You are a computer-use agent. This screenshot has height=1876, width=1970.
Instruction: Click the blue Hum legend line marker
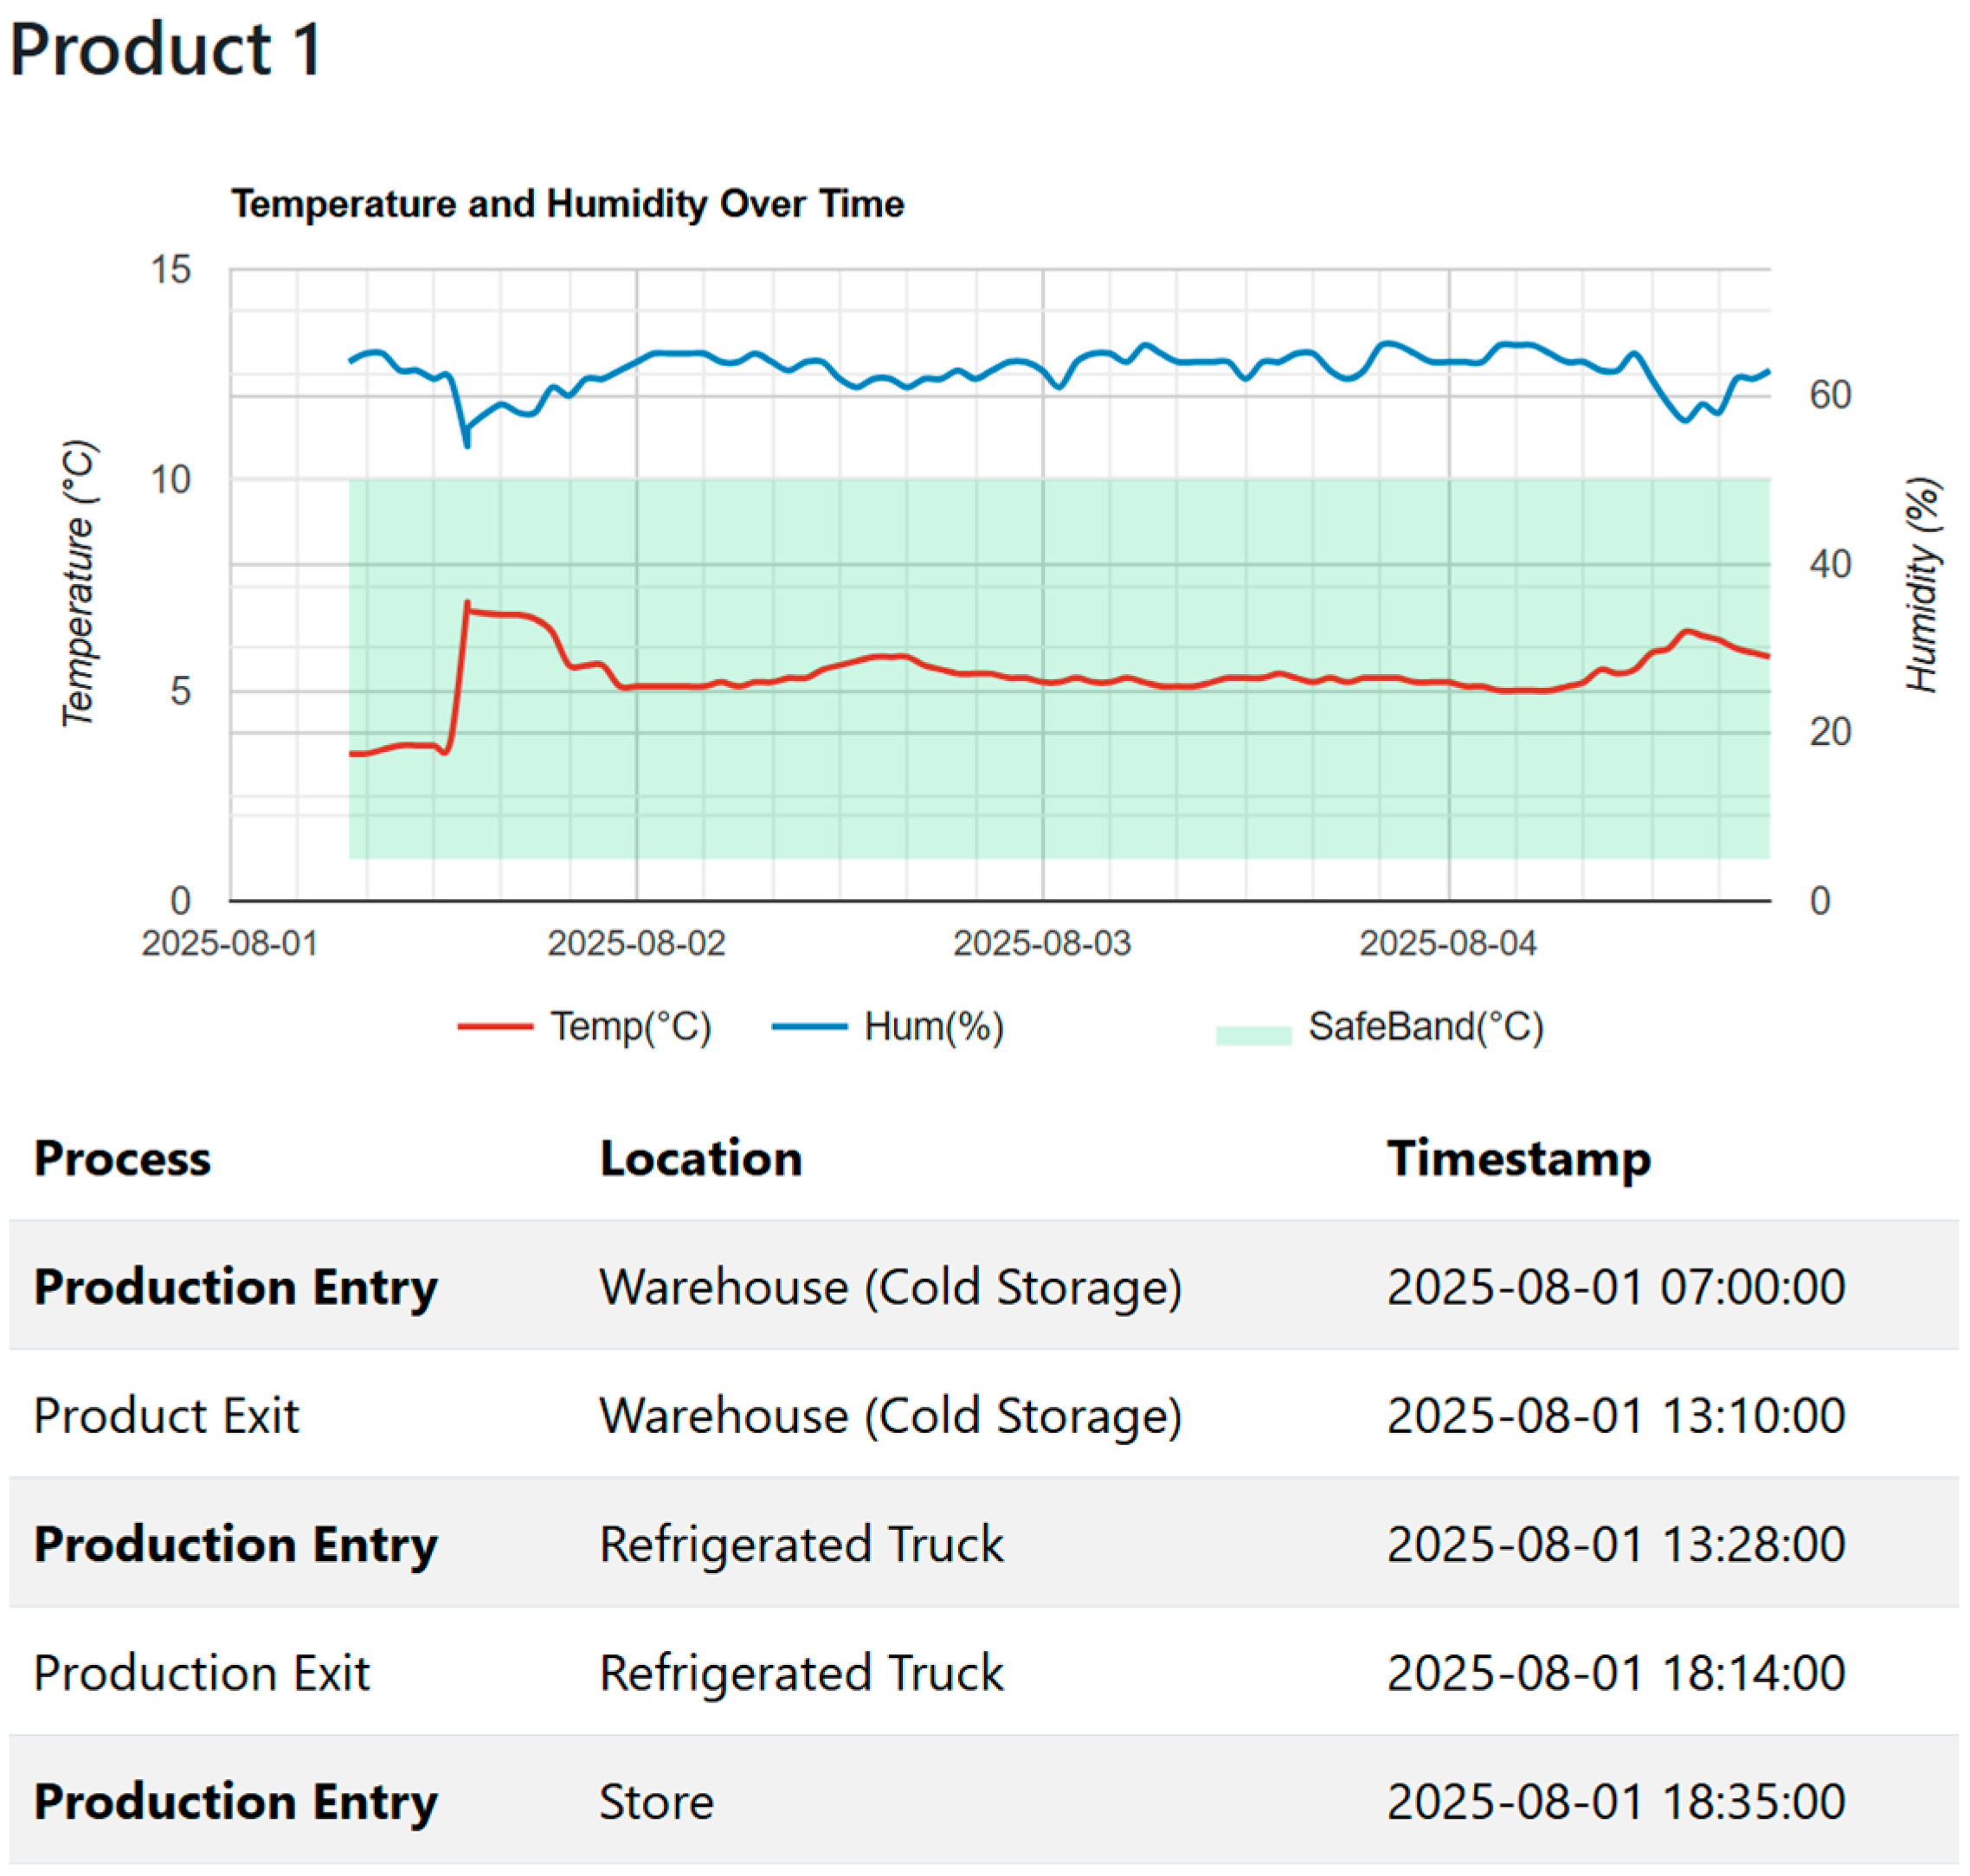coord(808,1026)
